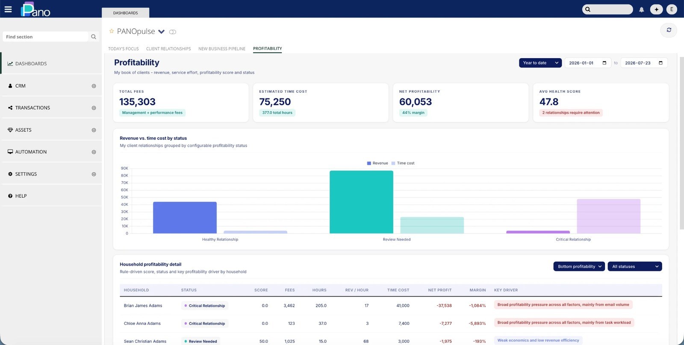This screenshot has height=345, width=684.
Task: Click the Find section input
Action: pos(46,37)
